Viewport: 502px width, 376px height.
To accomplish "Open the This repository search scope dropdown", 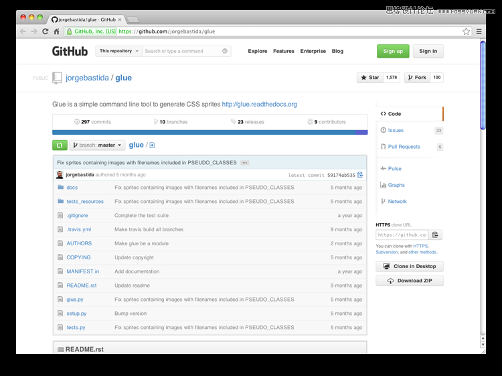I will [x=118, y=51].
